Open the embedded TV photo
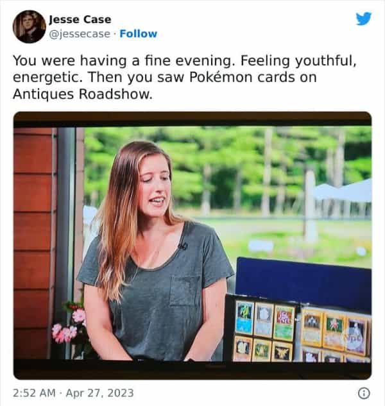The image size is (385, 406). coord(193,246)
